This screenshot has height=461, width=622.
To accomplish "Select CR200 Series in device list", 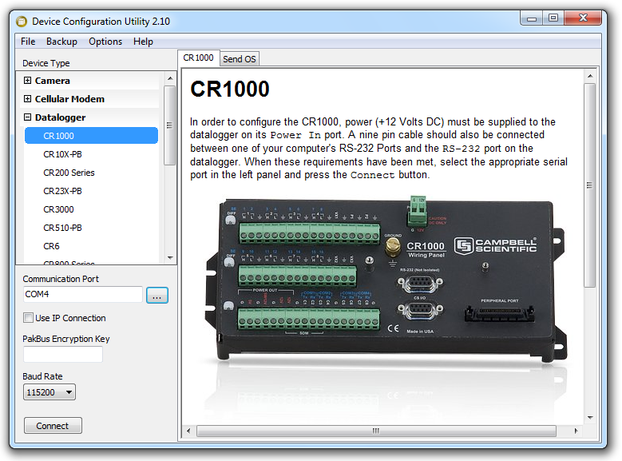I will [x=69, y=173].
